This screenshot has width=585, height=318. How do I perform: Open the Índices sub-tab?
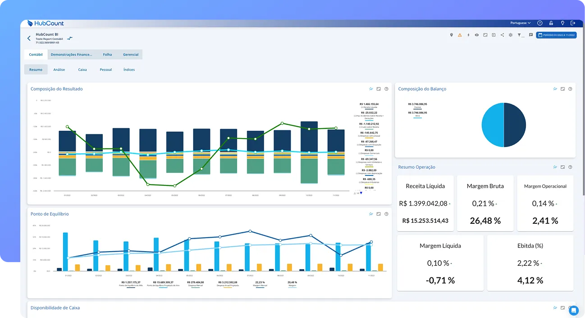(x=128, y=69)
